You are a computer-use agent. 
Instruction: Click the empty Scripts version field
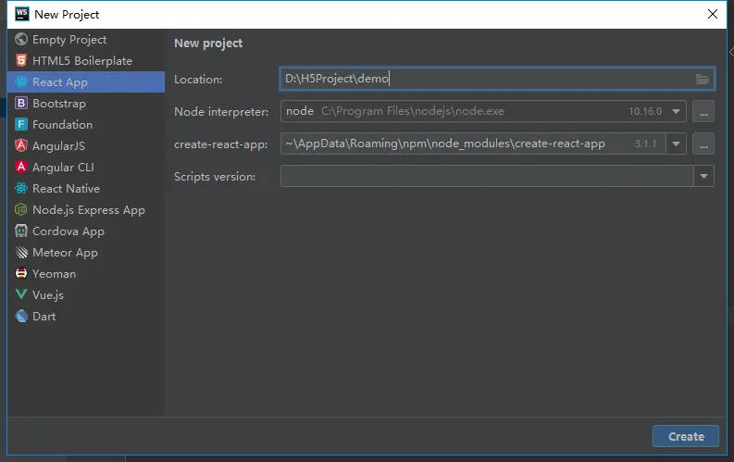487,177
